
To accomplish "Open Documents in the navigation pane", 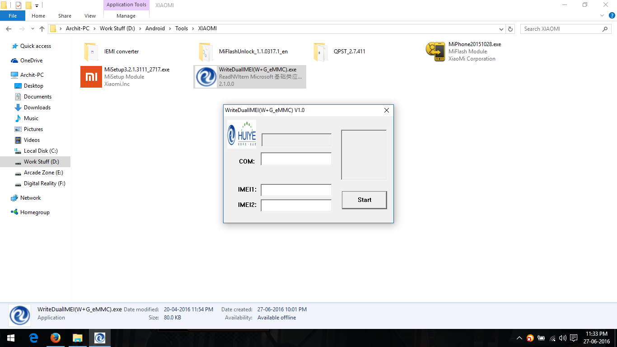I will (37, 97).
